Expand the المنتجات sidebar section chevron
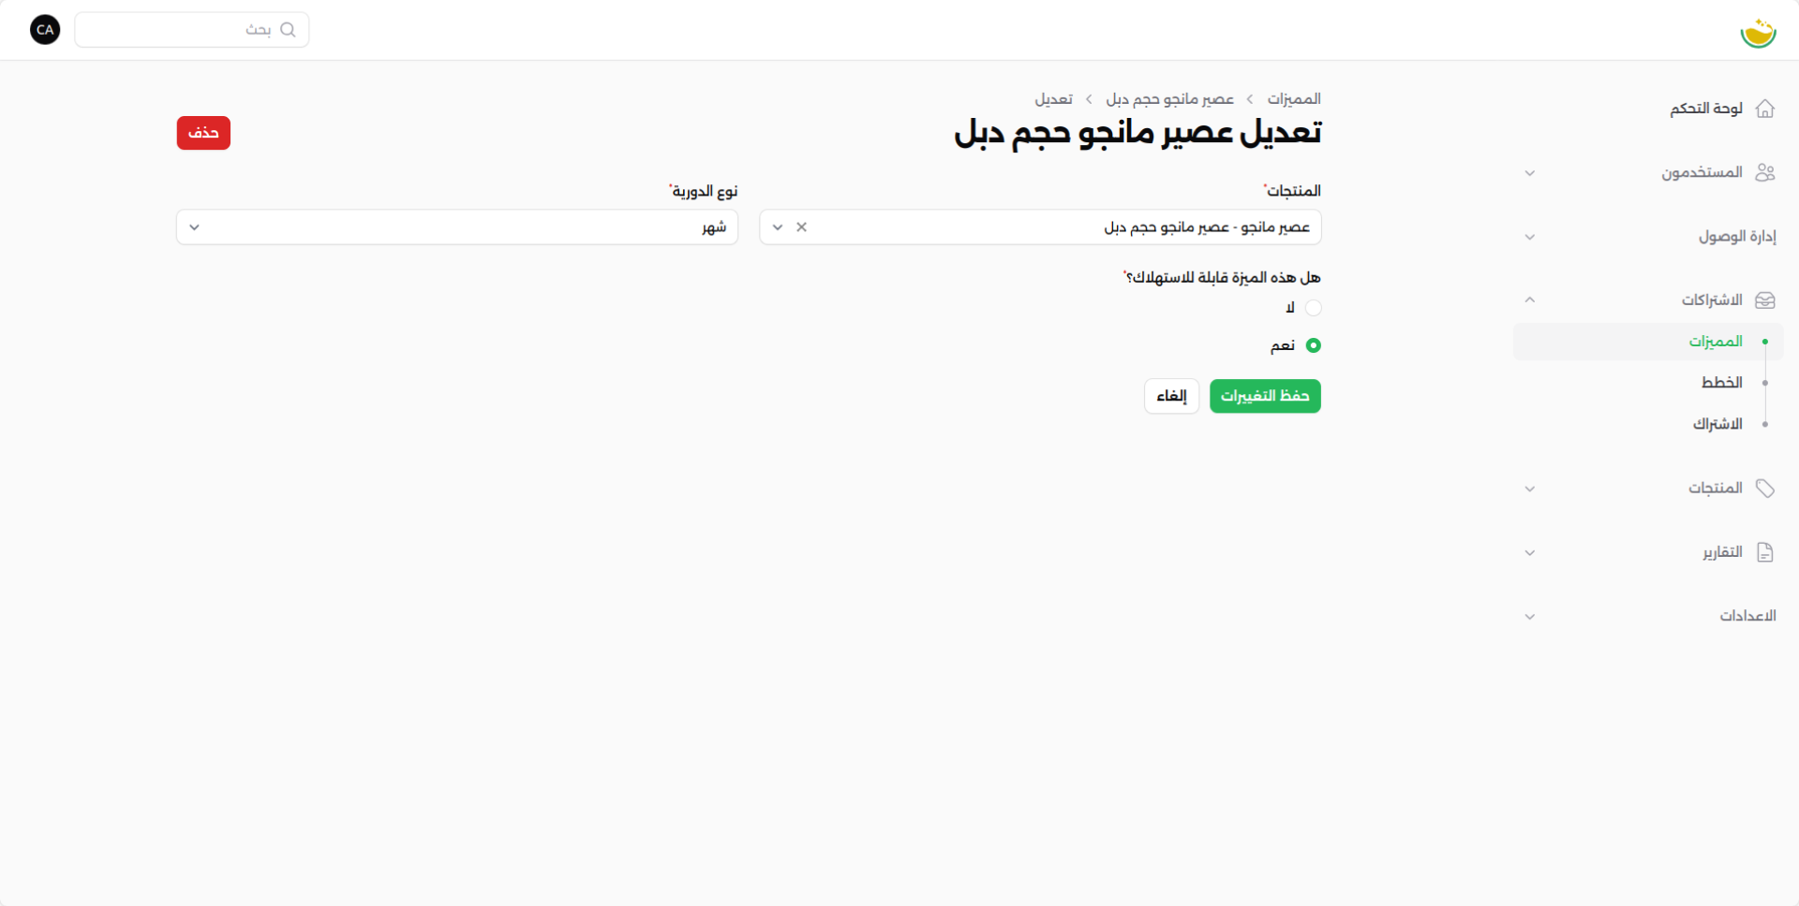The image size is (1799, 906). [1529, 489]
